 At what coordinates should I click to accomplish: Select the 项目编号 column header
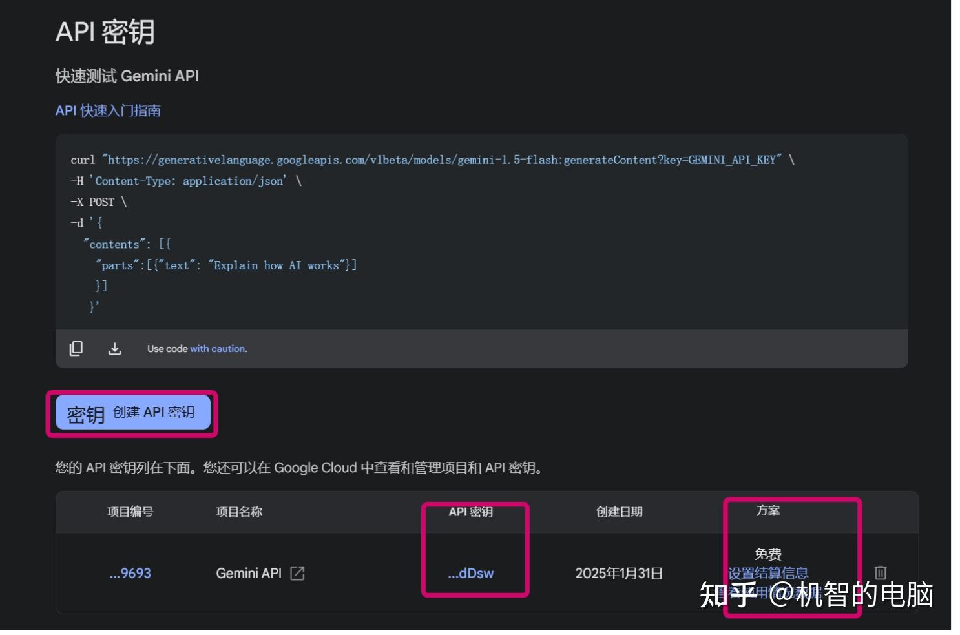tap(130, 512)
